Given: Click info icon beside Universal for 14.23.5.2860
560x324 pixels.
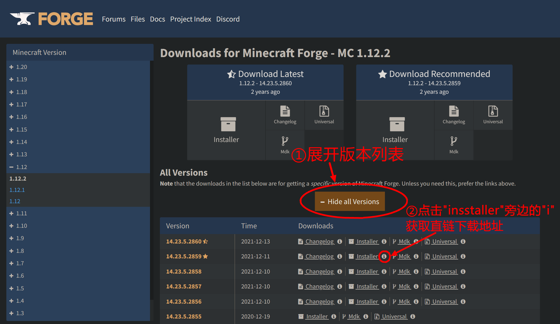Looking at the screenshot, I should pos(463,242).
